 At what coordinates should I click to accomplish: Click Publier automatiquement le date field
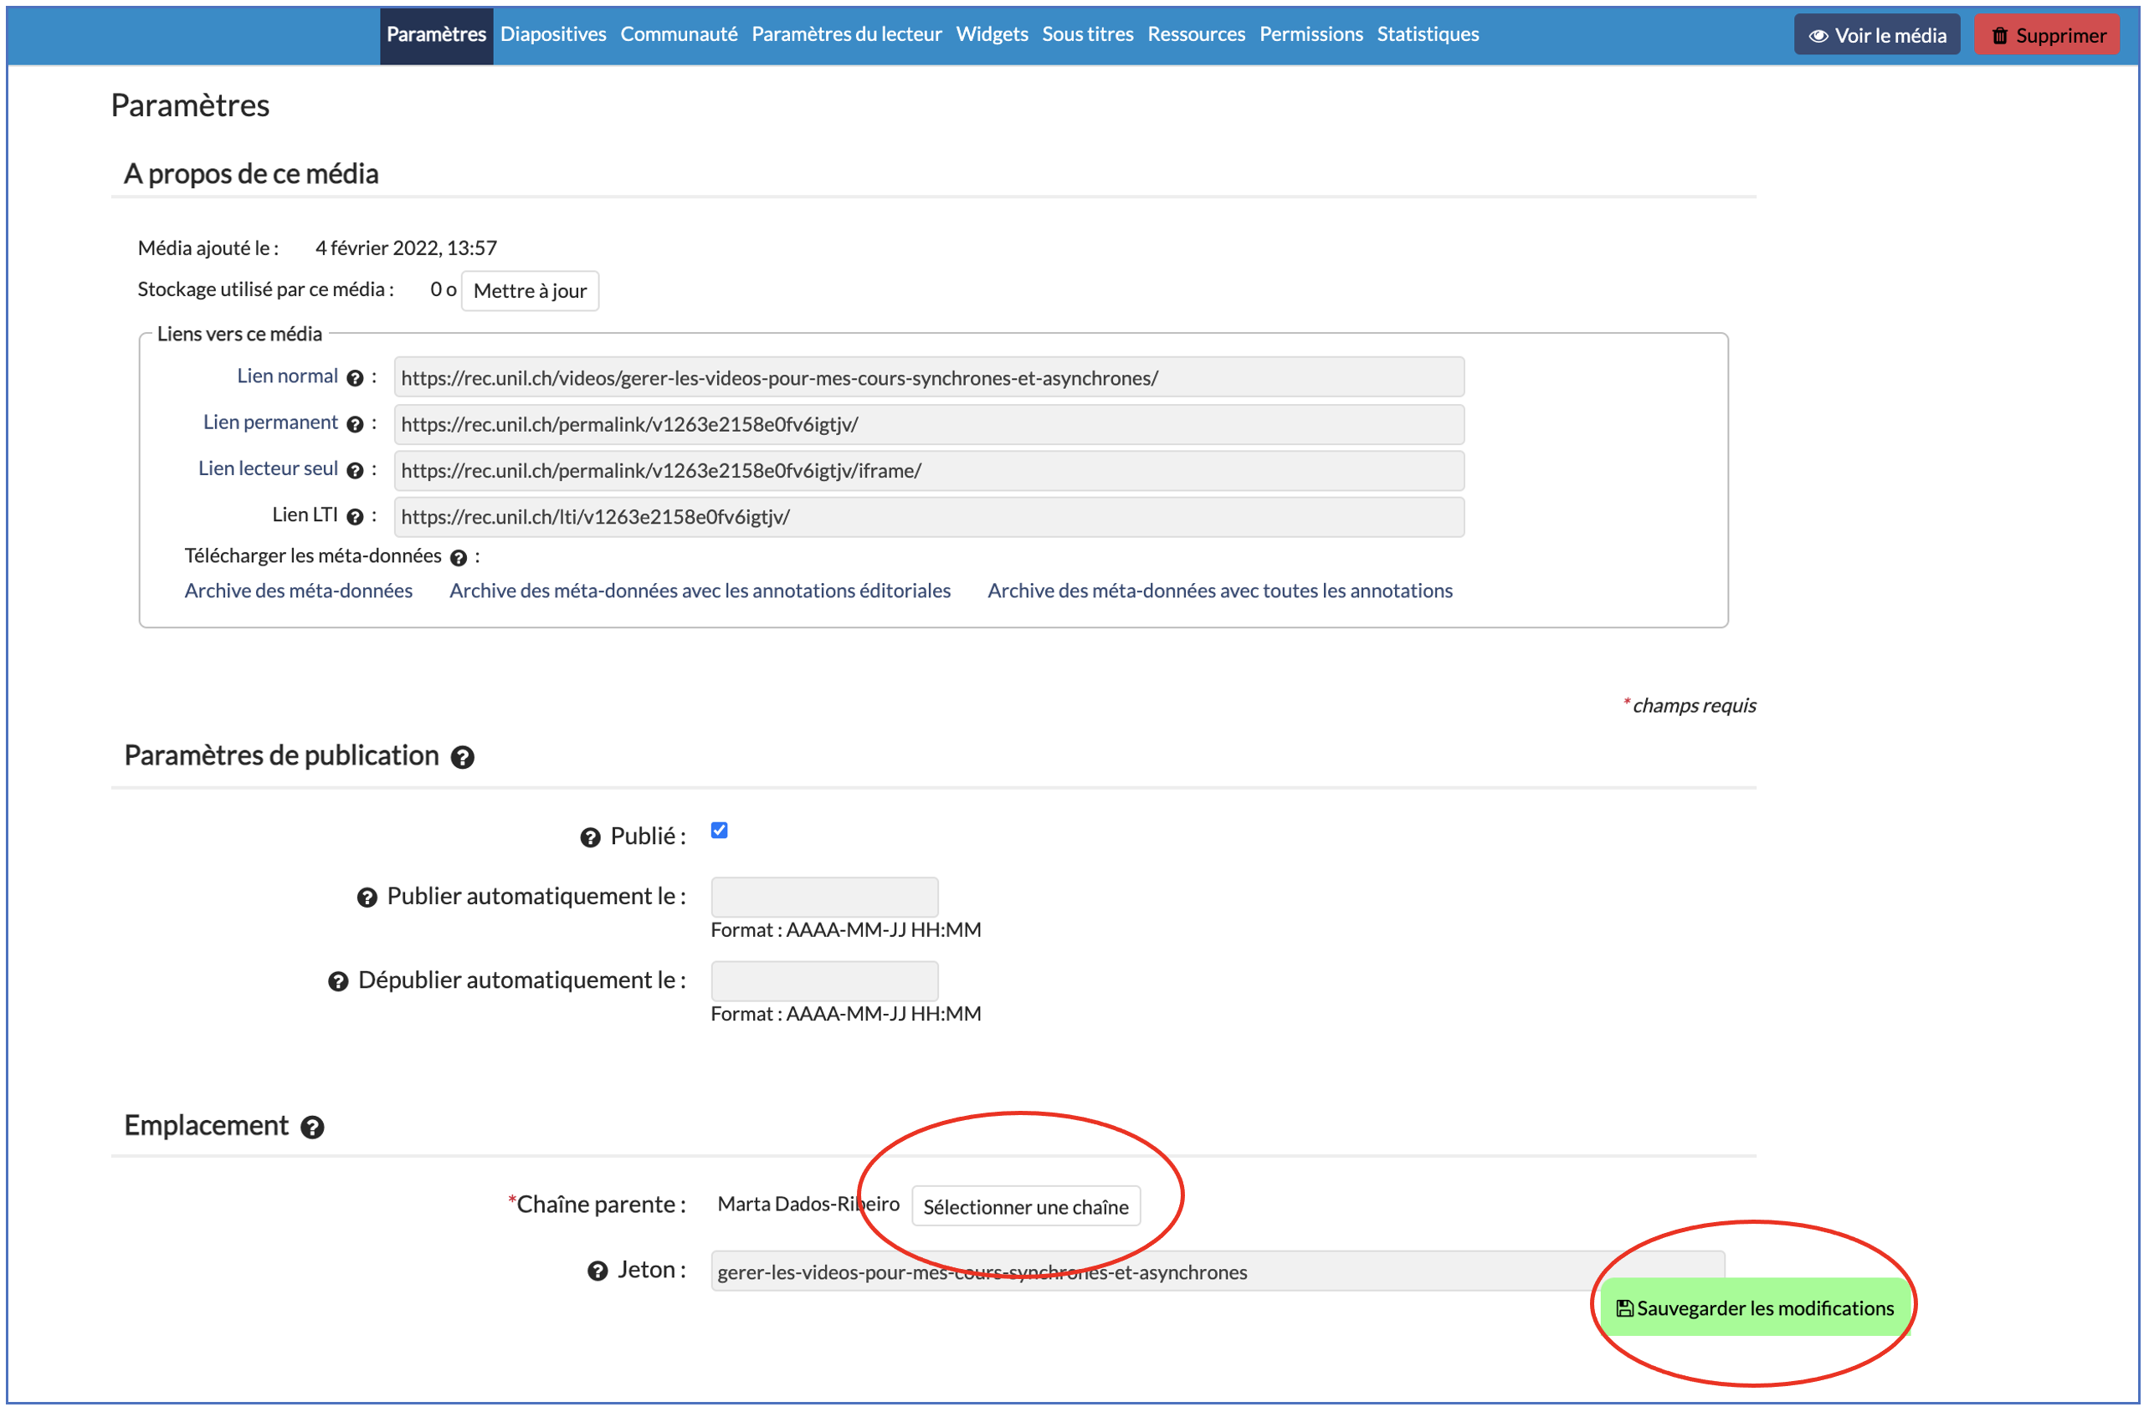tap(823, 897)
